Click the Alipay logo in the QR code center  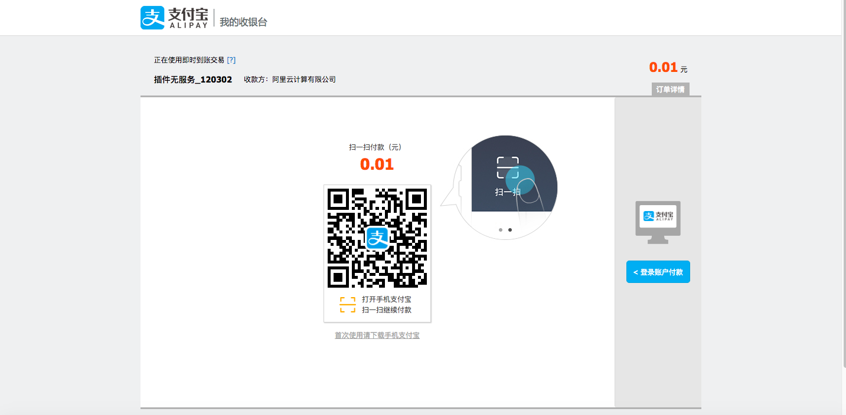coord(377,238)
